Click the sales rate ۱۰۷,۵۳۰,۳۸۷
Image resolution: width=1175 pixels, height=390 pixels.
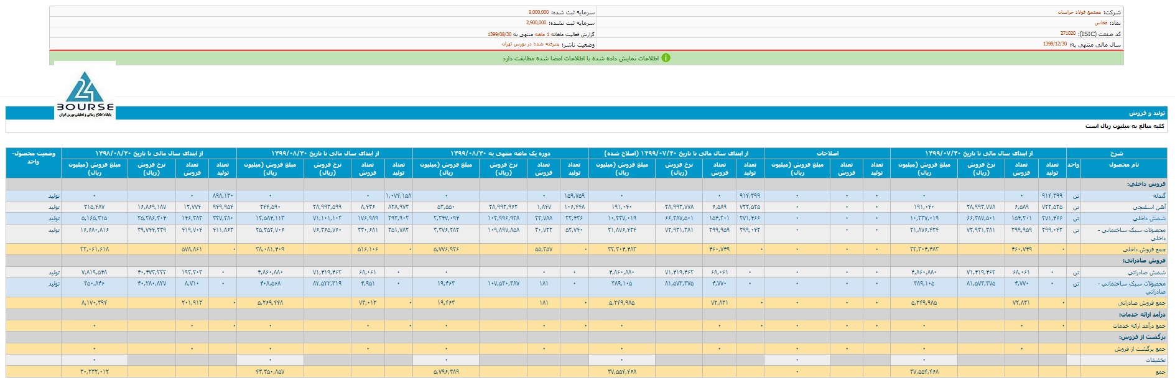[x=504, y=284]
